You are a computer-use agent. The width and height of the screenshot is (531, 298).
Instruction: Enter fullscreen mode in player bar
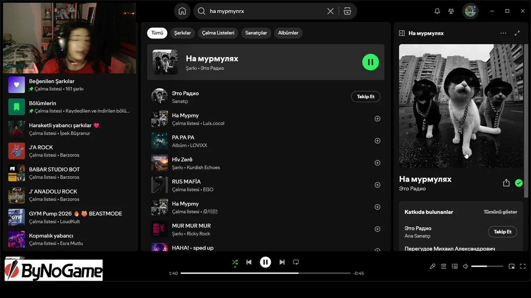tap(523, 267)
